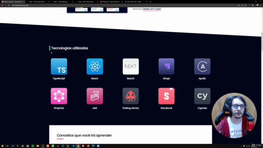The width and height of the screenshot is (263, 148).
Task: Click the "Storybook" label text
Action: [166, 108]
